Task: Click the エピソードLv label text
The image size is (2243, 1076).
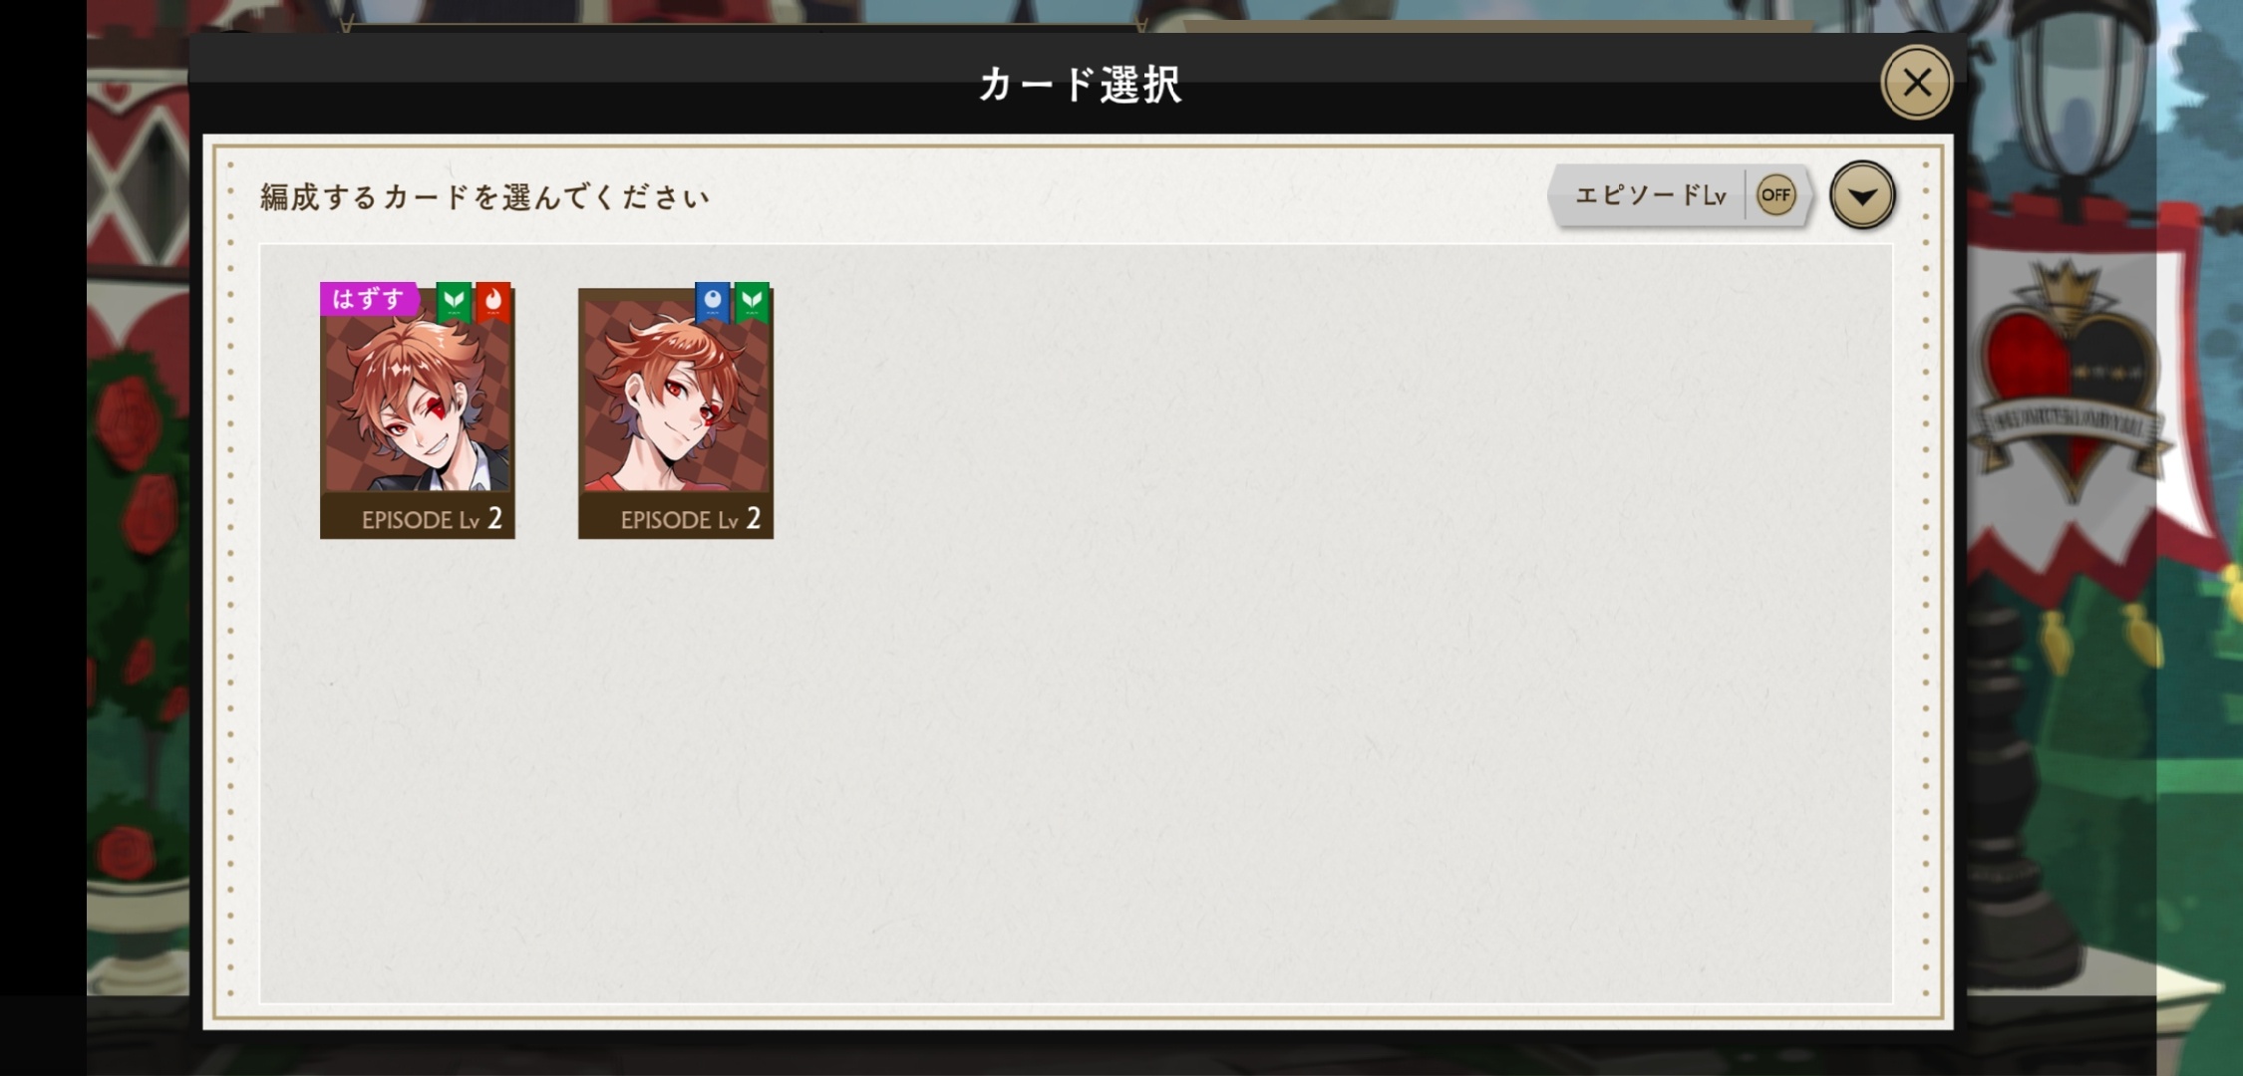Action: coord(1650,195)
